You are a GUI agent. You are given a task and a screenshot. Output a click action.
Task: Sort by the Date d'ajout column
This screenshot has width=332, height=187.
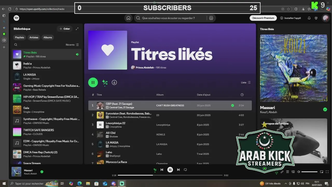tap(204, 95)
